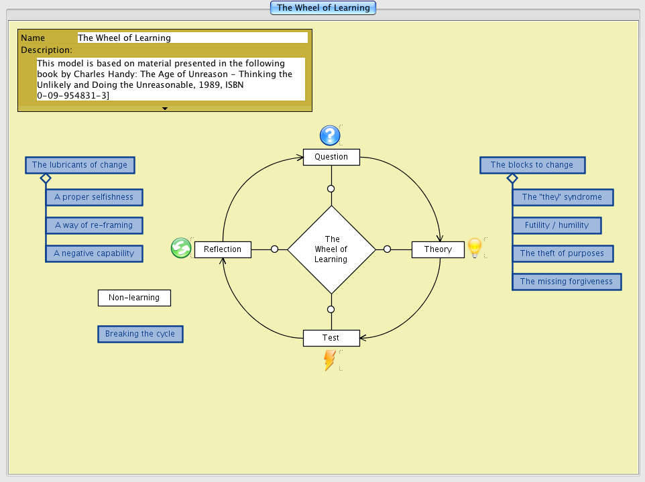Click the blue question mark icon
The height and width of the screenshot is (482, 645).
click(x=330, y=135)
